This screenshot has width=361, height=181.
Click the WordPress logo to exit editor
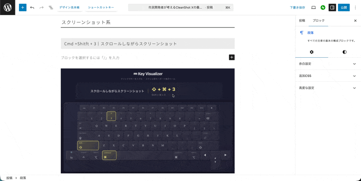pos(8,8)
